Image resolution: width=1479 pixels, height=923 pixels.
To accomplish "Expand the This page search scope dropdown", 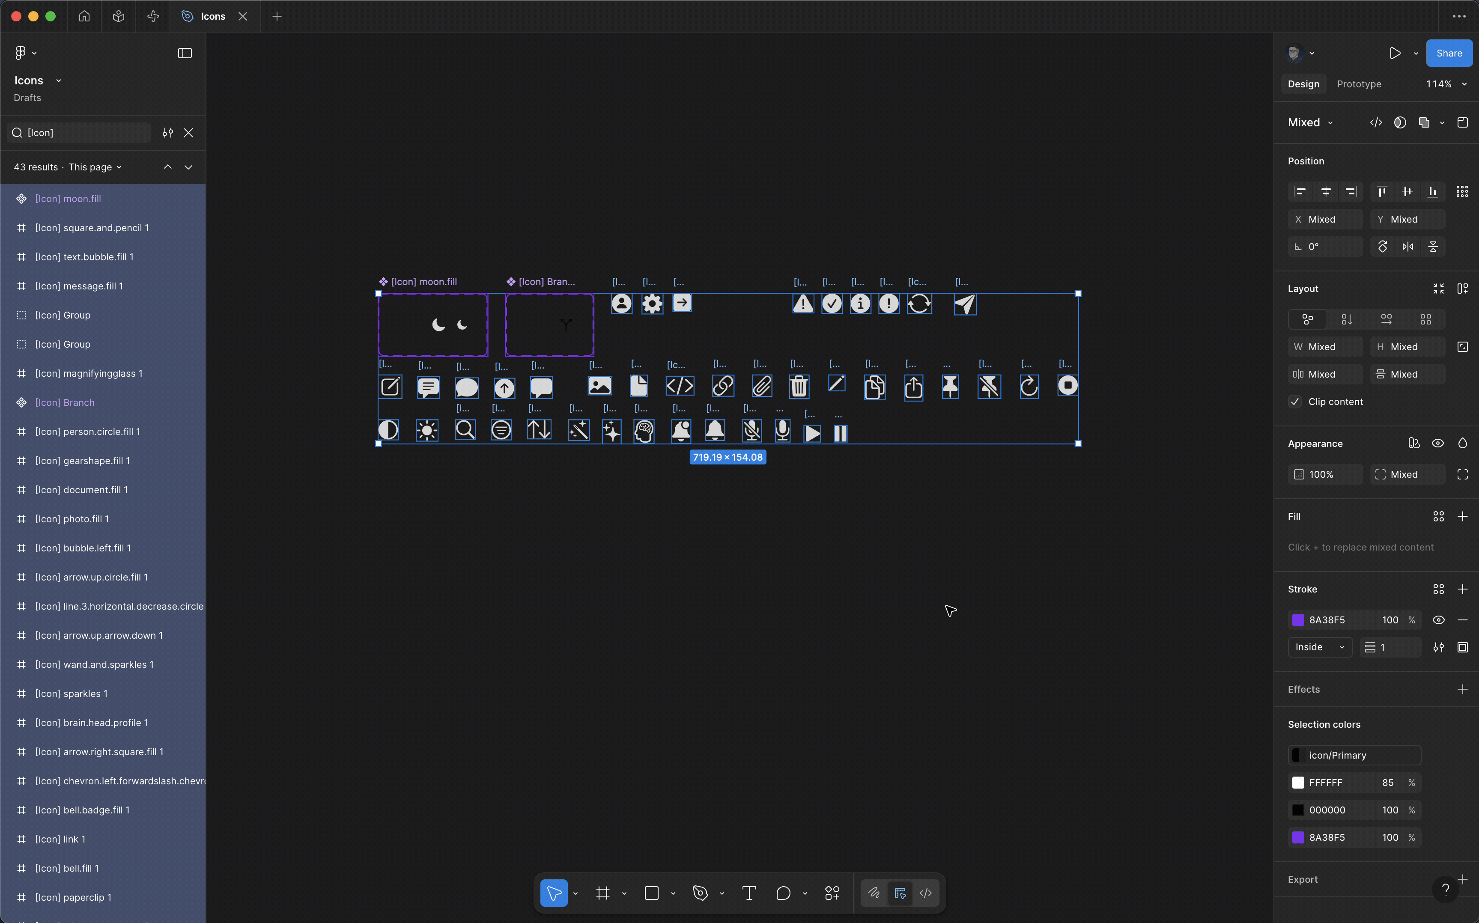I will [x=95, y=167].
